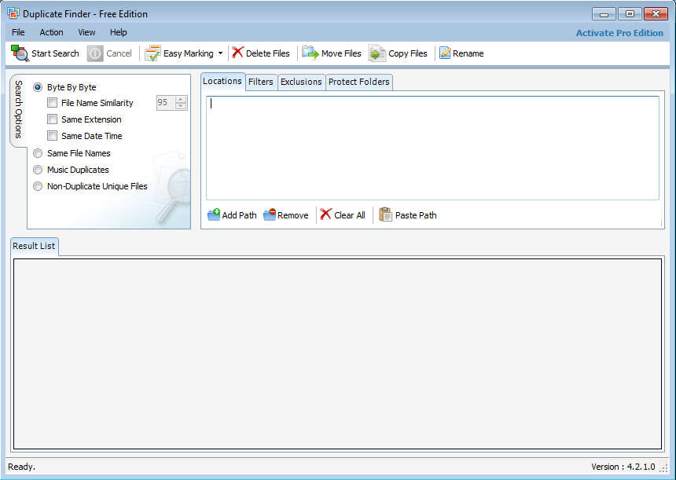Click the Ready. status bar text
Image resolution: width=676 pixels, height=480 pixels.
[21, 467]
